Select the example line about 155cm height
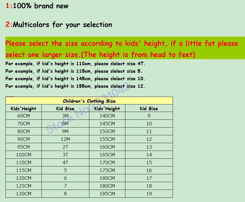This screenshot has height=202, width=245. point(76,86)
